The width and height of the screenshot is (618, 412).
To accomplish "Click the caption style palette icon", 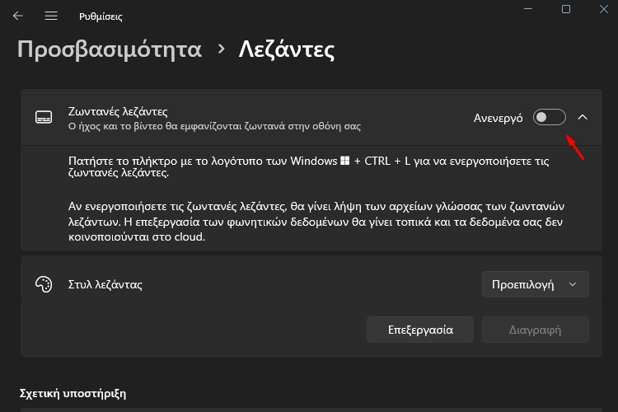I will coord(44,284).
